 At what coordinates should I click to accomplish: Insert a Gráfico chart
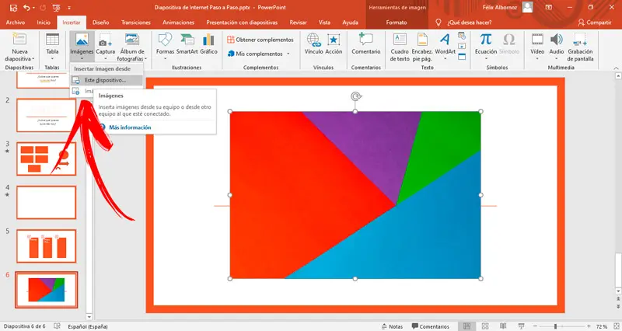(x=208, y=44)
